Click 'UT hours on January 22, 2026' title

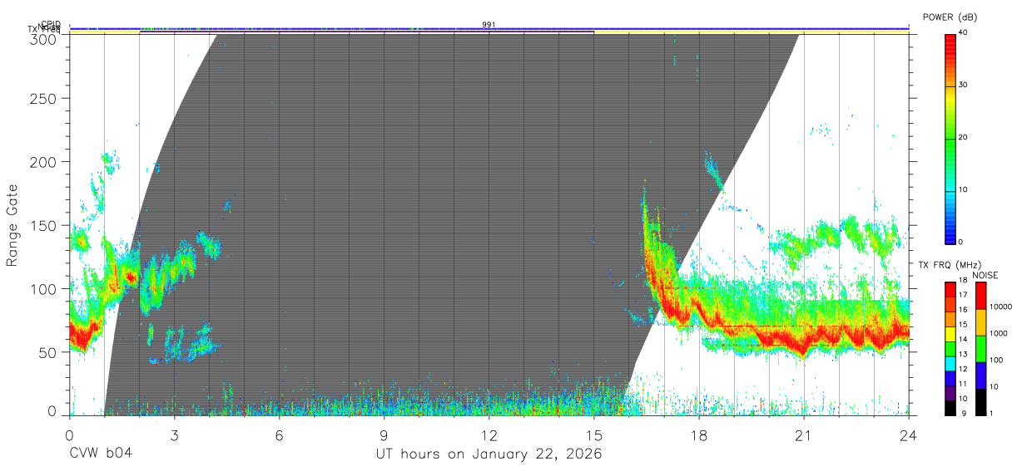[x=489, y=455]
